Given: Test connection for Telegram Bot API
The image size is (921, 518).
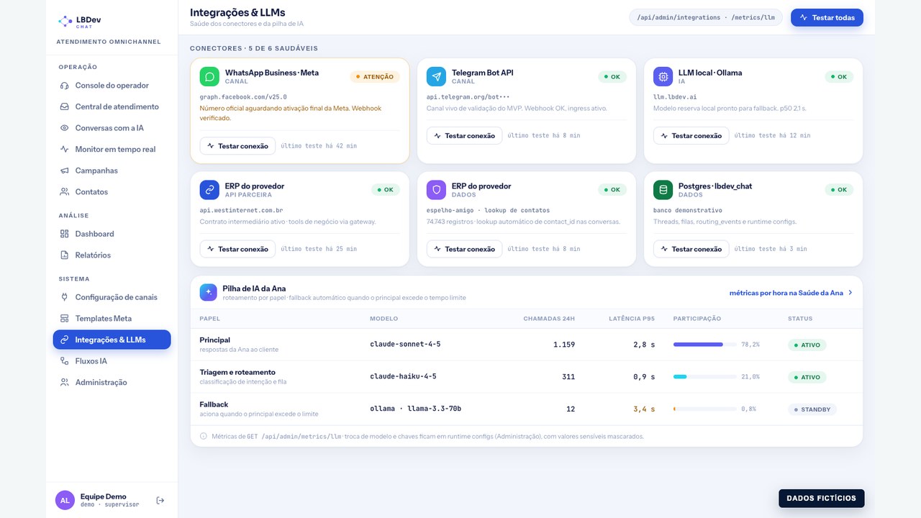Looking at the screenshot, I should [x=464, y=136].
